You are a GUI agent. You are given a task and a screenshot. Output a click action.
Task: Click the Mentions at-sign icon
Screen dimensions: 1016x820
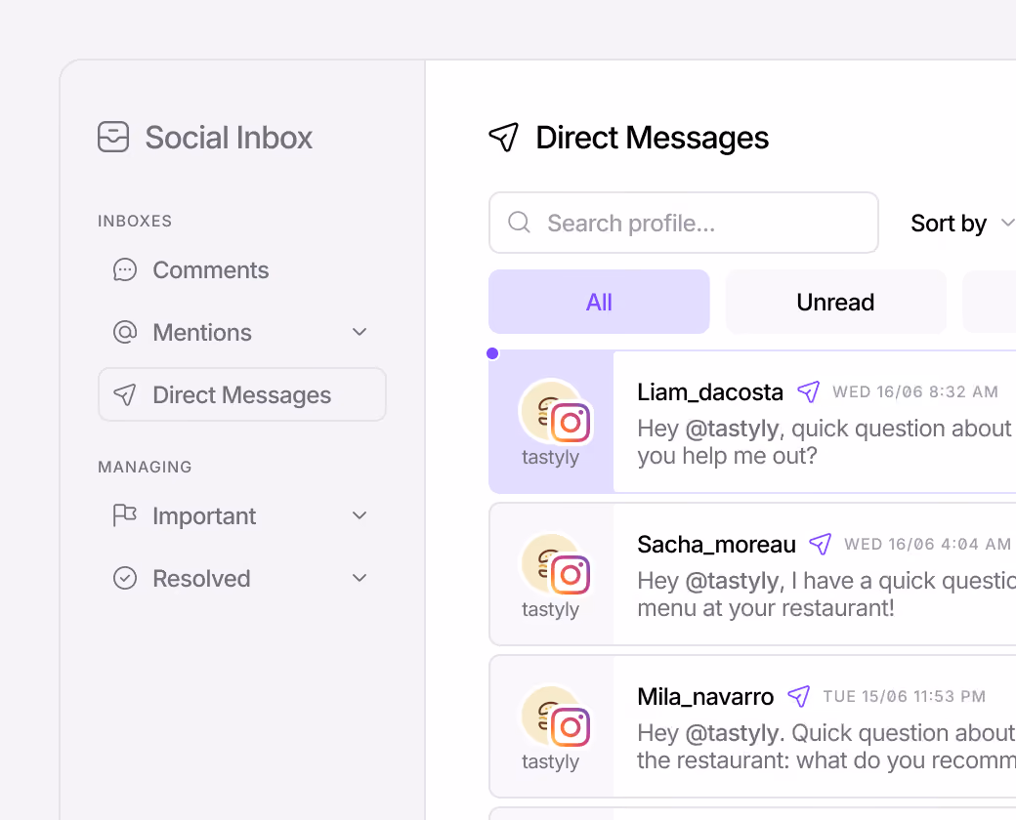pyautogui.click(x=125, y=332)
